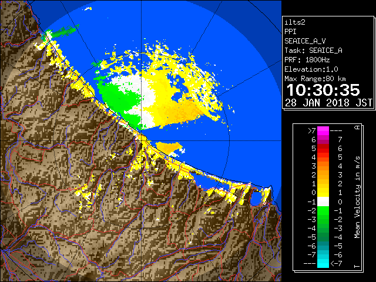Click the date '28 JAN 2018 JST'

[x=329, y=103]
